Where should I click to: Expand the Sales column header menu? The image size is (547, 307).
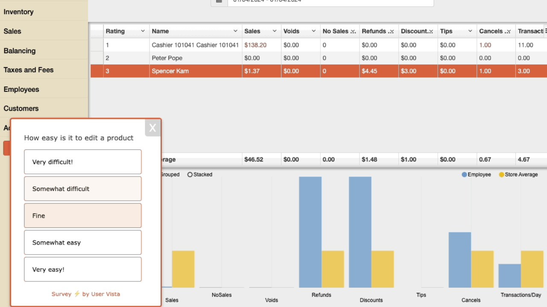[x=274, y=31]
